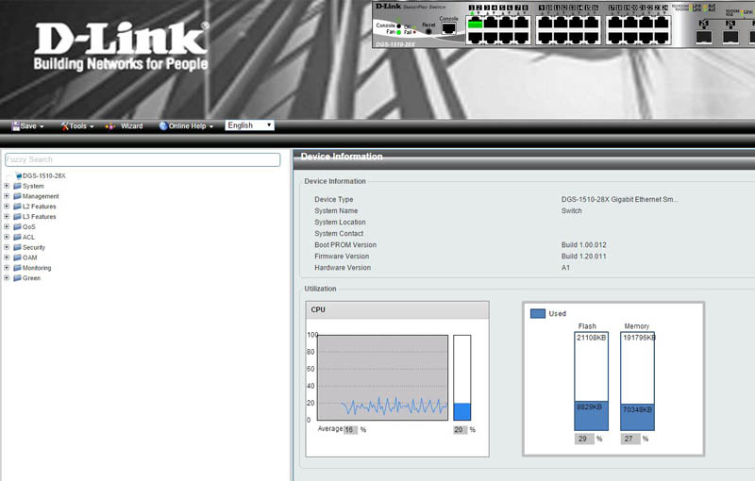This screenshot has height=481, width=755.
Task: Click the Fuzzy Search input field
Action: [x=143, y=159]
